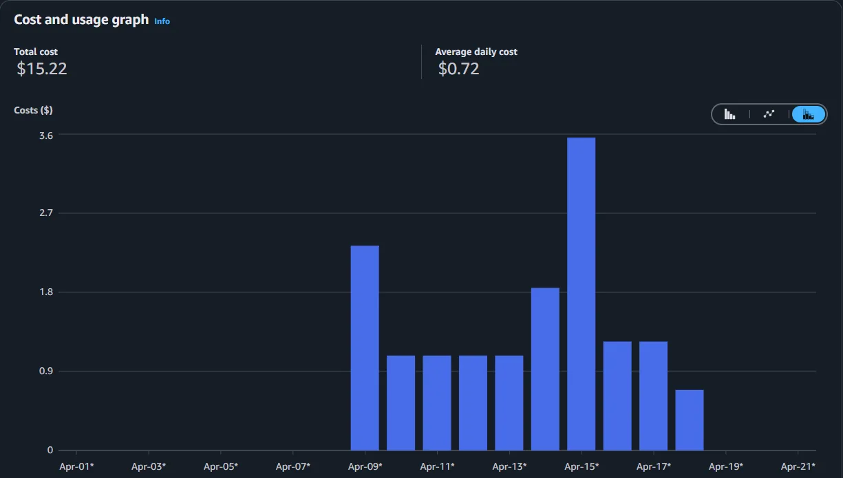The height and width of the screenshot is (478, 843).
Task: Click the Apr-01* axis label
Action: [x=76, y=466]
